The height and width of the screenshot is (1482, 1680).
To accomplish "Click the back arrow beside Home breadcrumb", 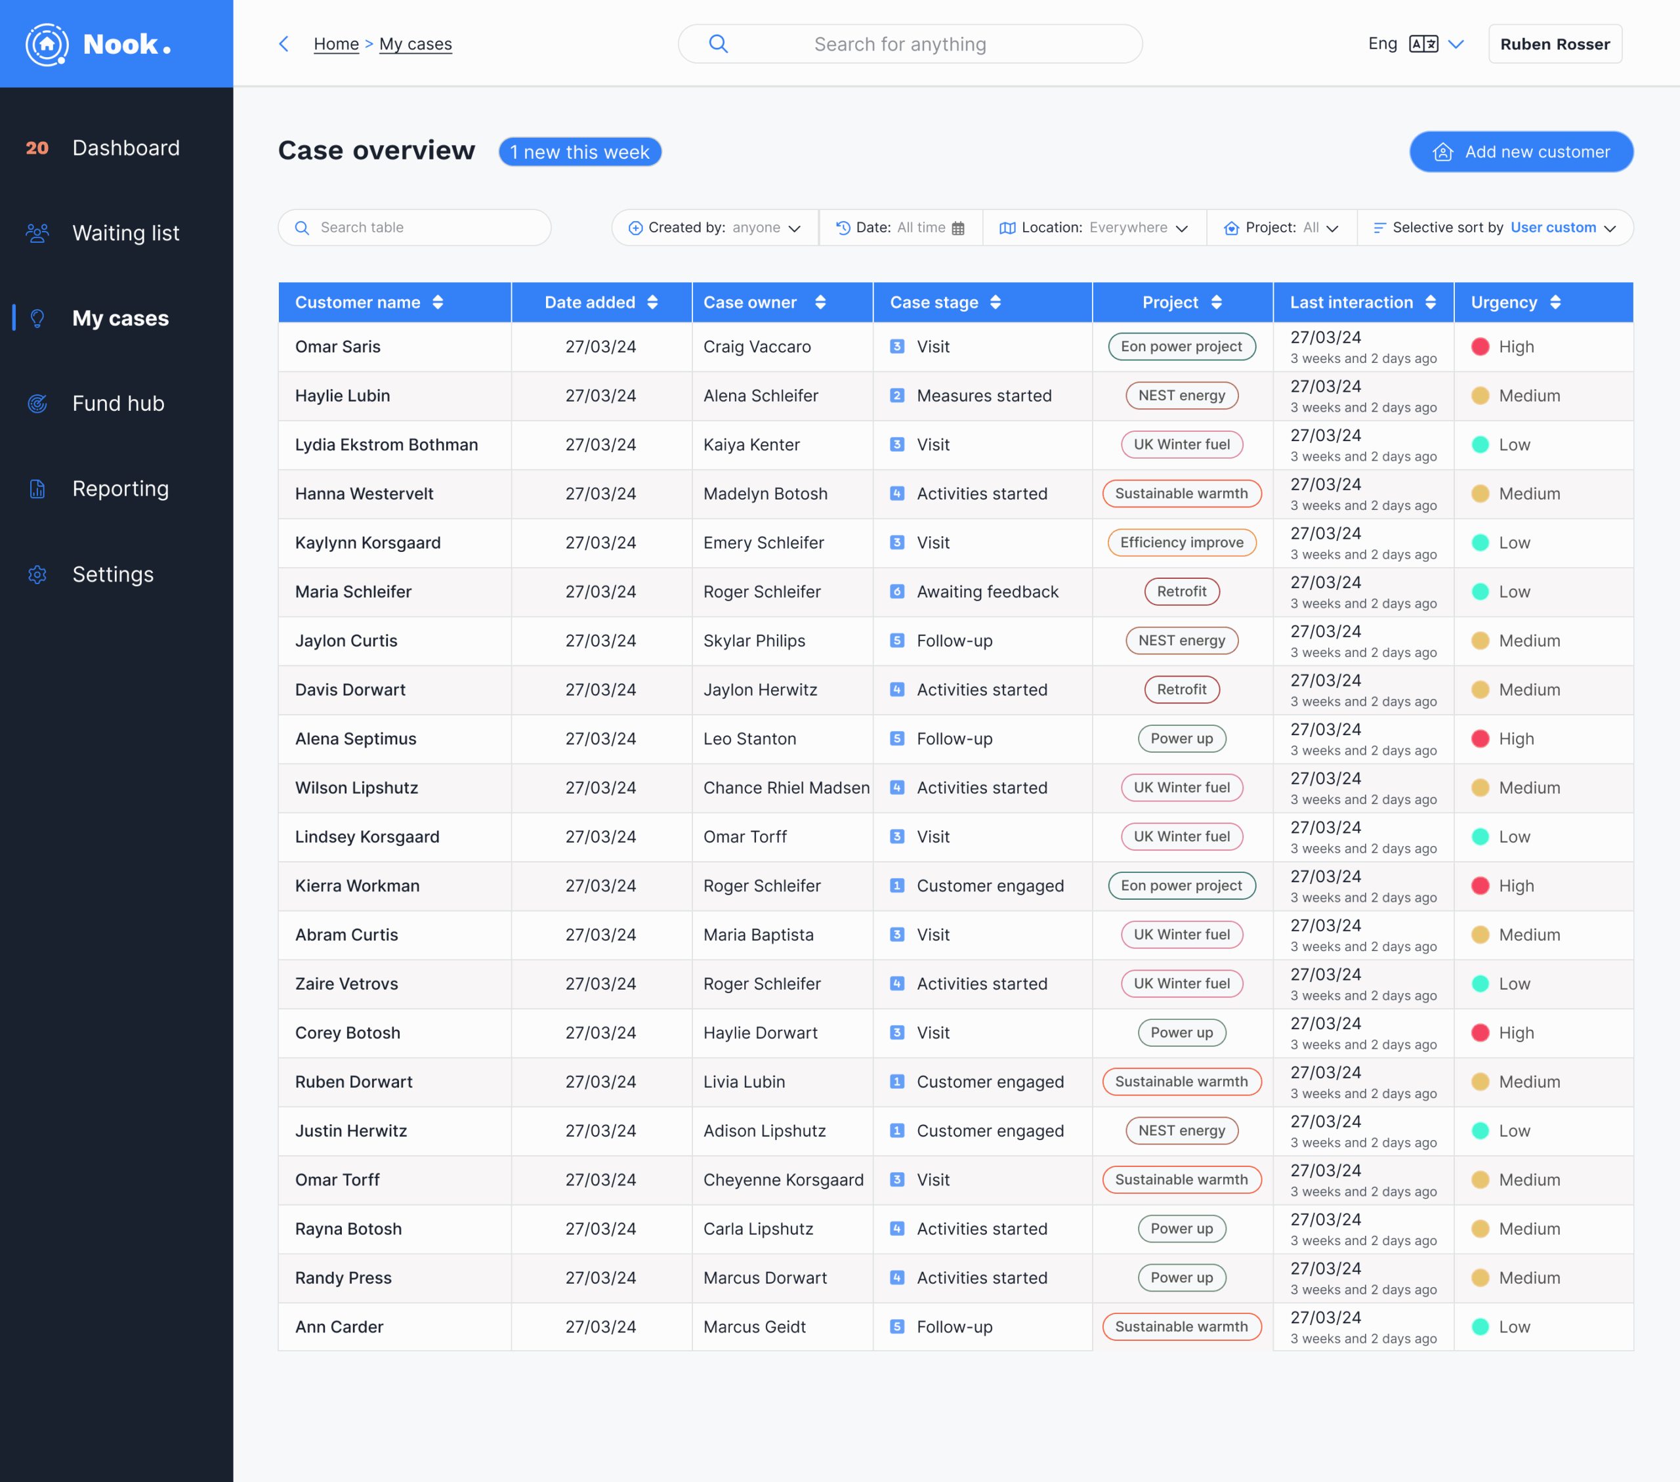I will [x=284, y=43].
